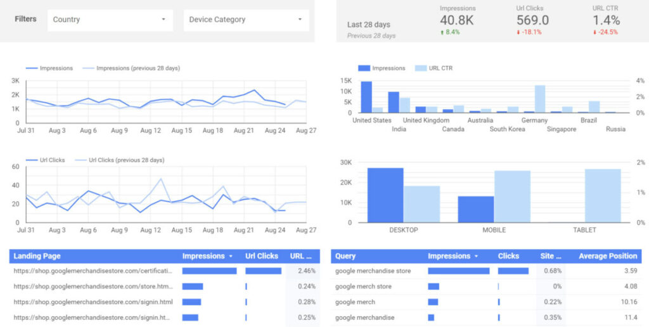Select the Impressions legend in line chart
649x327 pixels.
click(49, 68)
